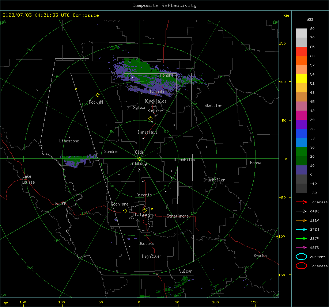The image size is (329, 307).
Task: Click the Lacombe city label
Action: pos(158,92)
